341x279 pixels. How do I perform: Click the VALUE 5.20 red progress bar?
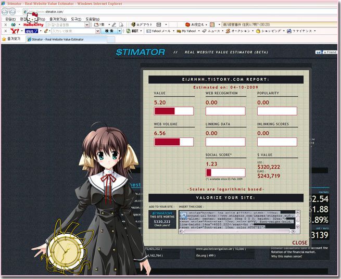tap(174, 111)
